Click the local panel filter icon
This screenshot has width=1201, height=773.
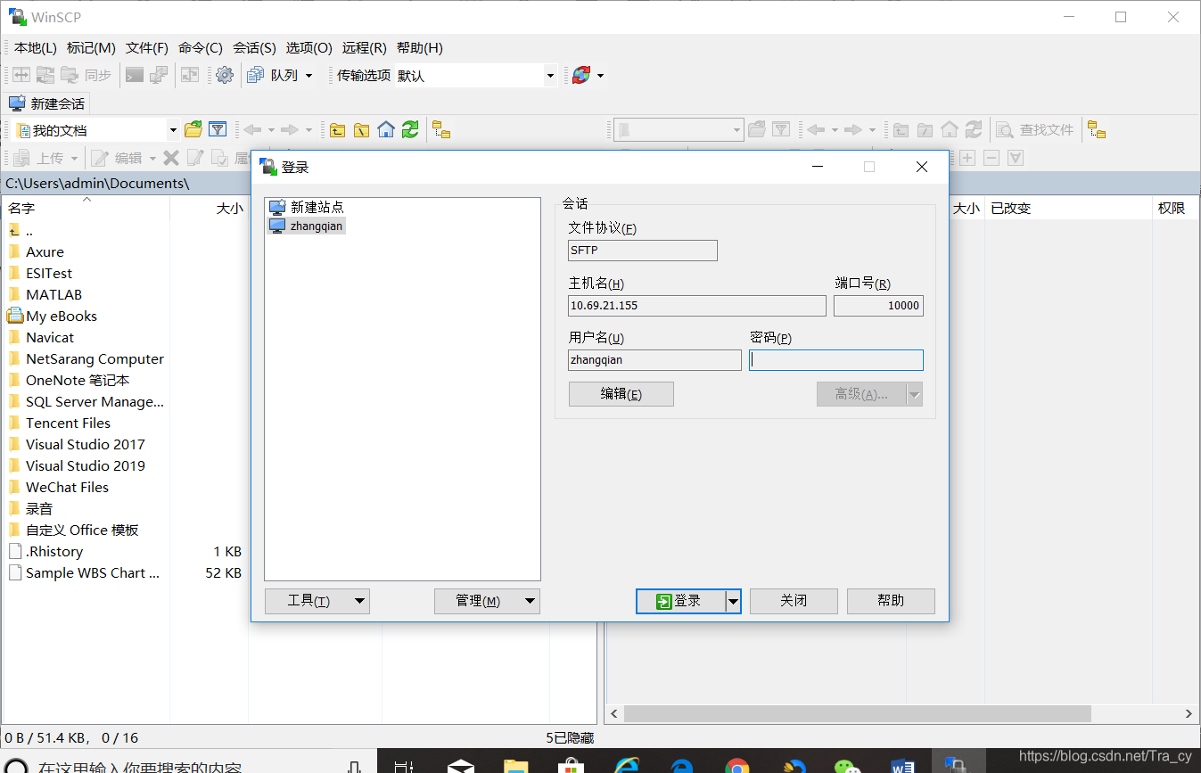click(x=218, y=130)
